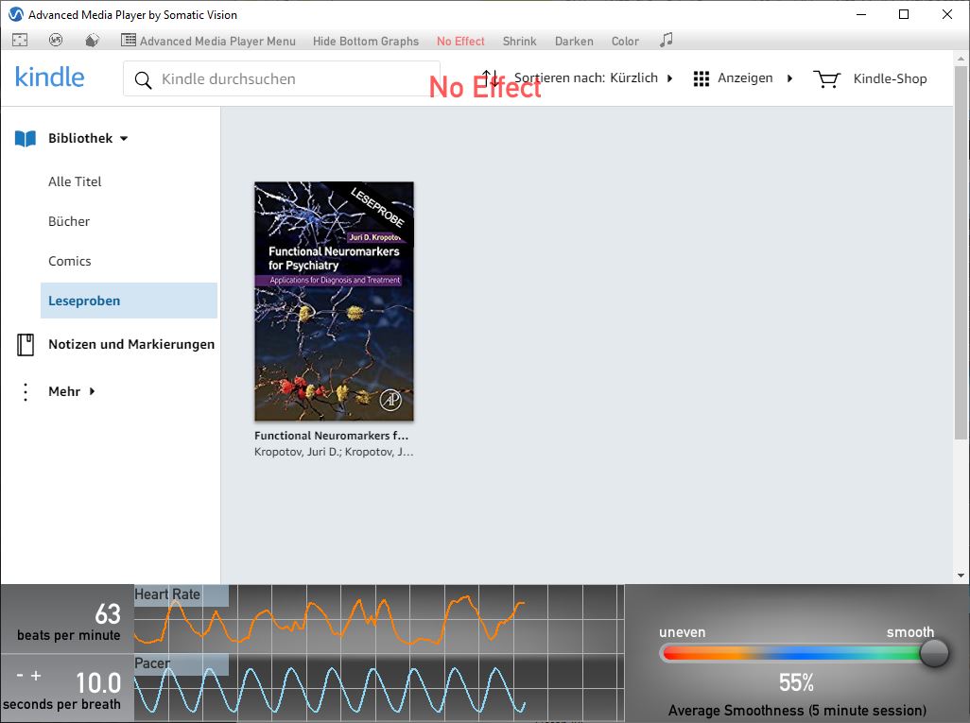
Task: Click the shopping cart icon
Action: 826,79
